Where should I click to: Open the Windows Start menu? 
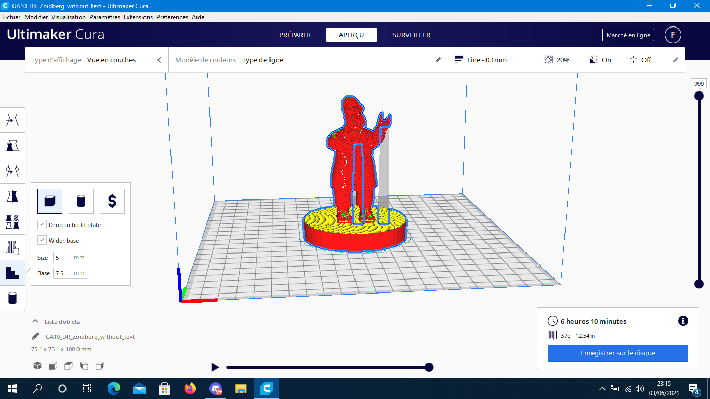coord(12,389)
